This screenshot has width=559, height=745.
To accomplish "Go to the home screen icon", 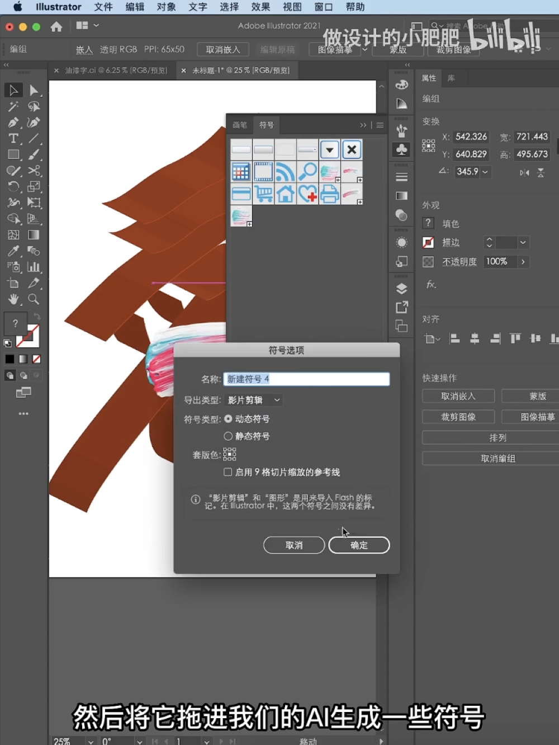I will tap(56, 26).
